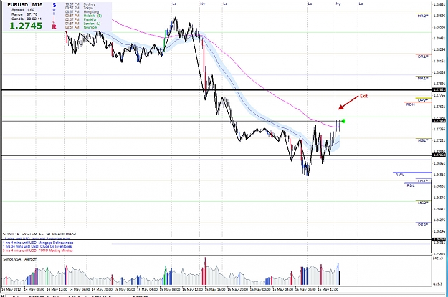Screen dimensions: 448x297
Task: Click the 14 May 08:00 time axis label
Action: point(34,289)
